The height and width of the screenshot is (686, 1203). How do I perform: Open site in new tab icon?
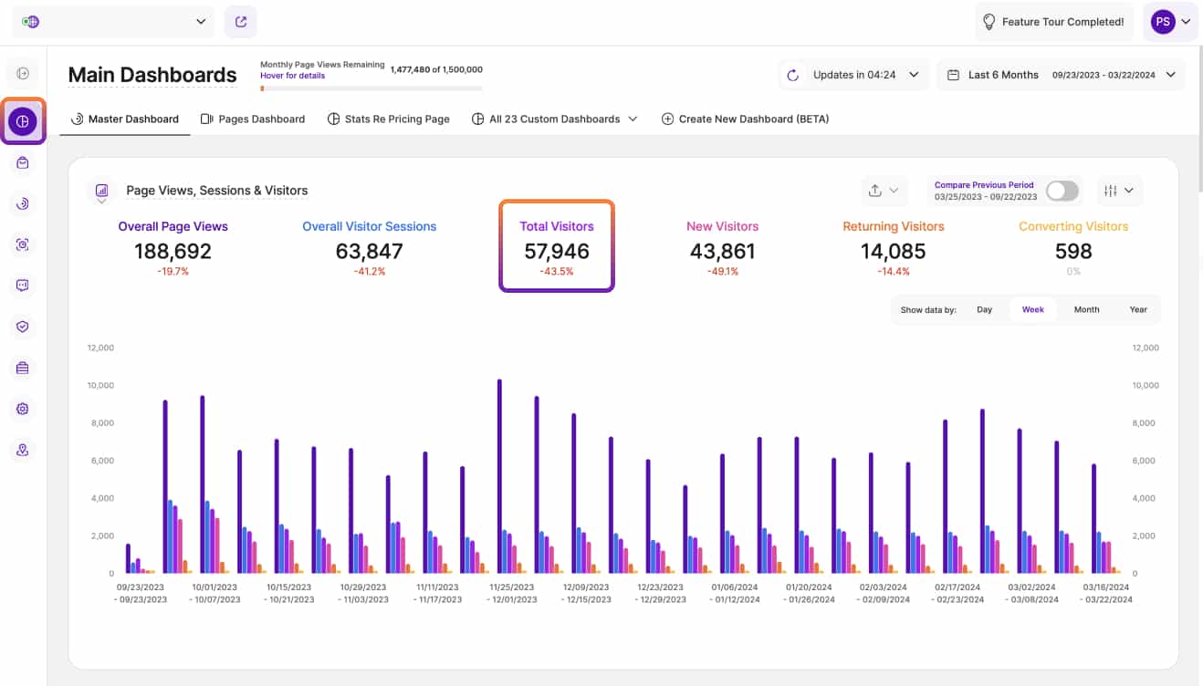241,22
